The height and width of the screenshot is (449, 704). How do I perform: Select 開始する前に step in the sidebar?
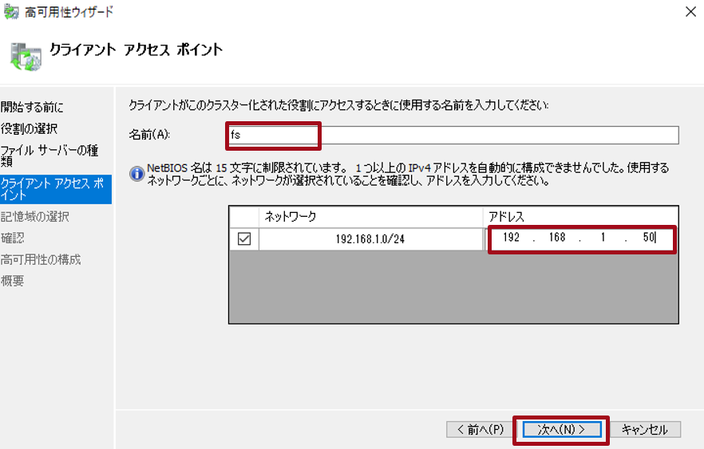[x=32, y=107]
